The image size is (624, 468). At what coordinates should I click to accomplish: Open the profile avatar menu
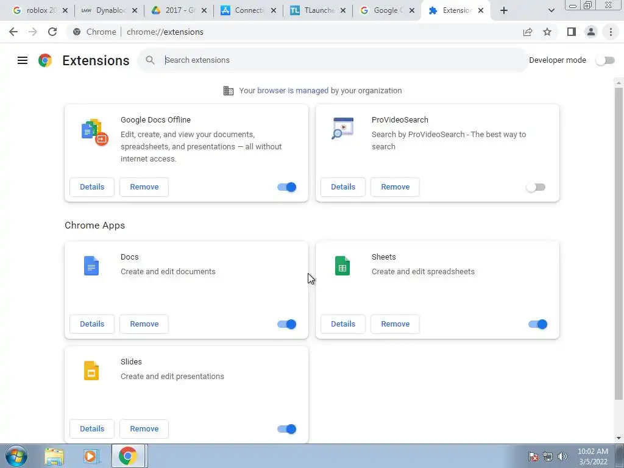pos(591,32)
